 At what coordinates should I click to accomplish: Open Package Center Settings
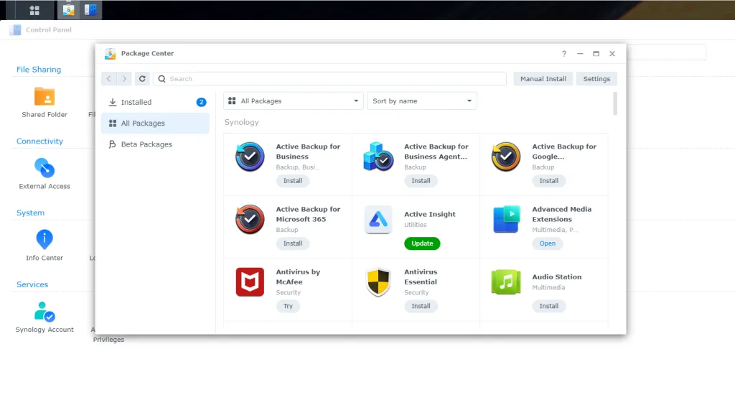(x=596, y=79)
